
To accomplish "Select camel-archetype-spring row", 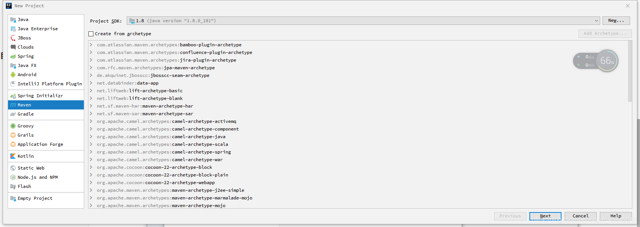I will pos(358,152).
